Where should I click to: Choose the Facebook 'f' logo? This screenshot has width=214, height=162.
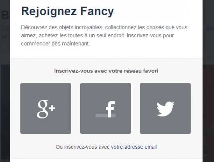click(x=110, y=109)
